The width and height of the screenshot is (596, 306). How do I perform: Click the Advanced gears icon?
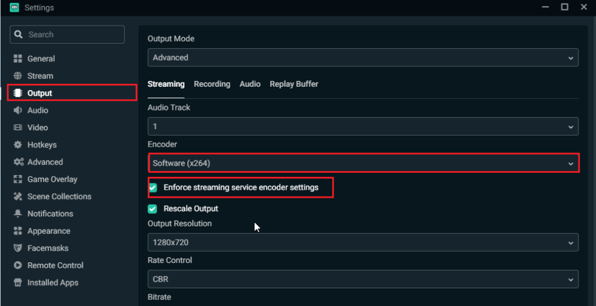point(19,162)
